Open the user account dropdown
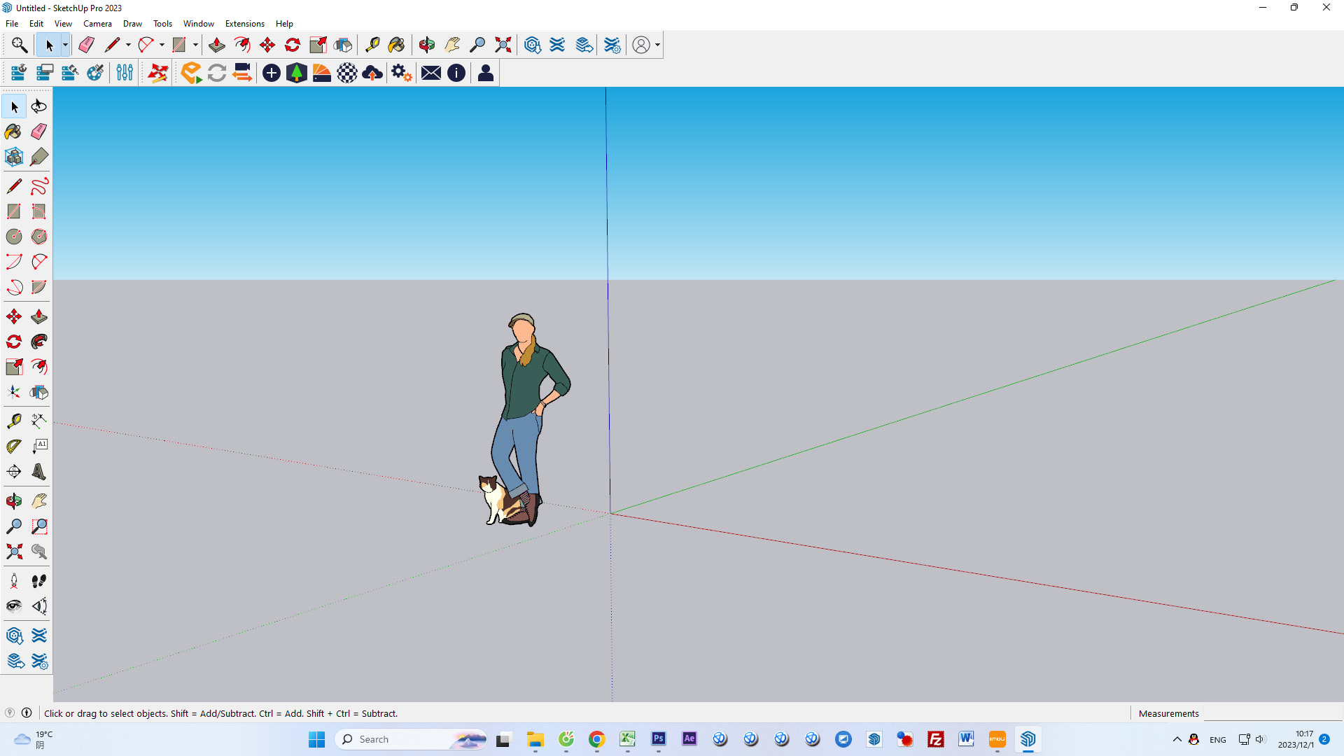Viewport: 1344px width, 756px height. (646, 45)
